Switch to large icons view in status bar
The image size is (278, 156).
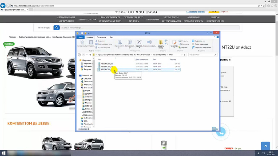click(217, 129)
